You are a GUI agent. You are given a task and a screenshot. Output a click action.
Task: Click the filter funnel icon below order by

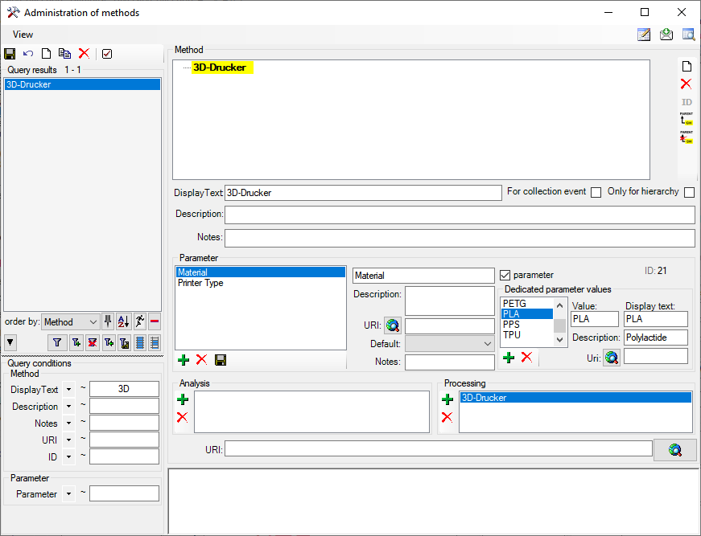pyautogui.click(x=57, y=342)
